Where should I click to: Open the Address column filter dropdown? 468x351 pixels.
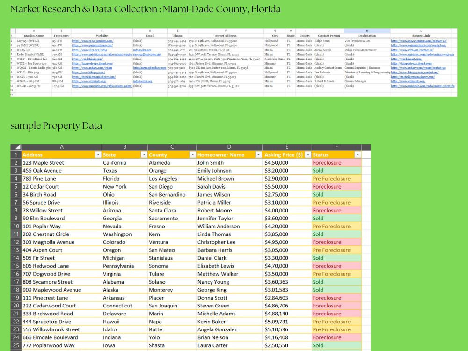[98, 154]
